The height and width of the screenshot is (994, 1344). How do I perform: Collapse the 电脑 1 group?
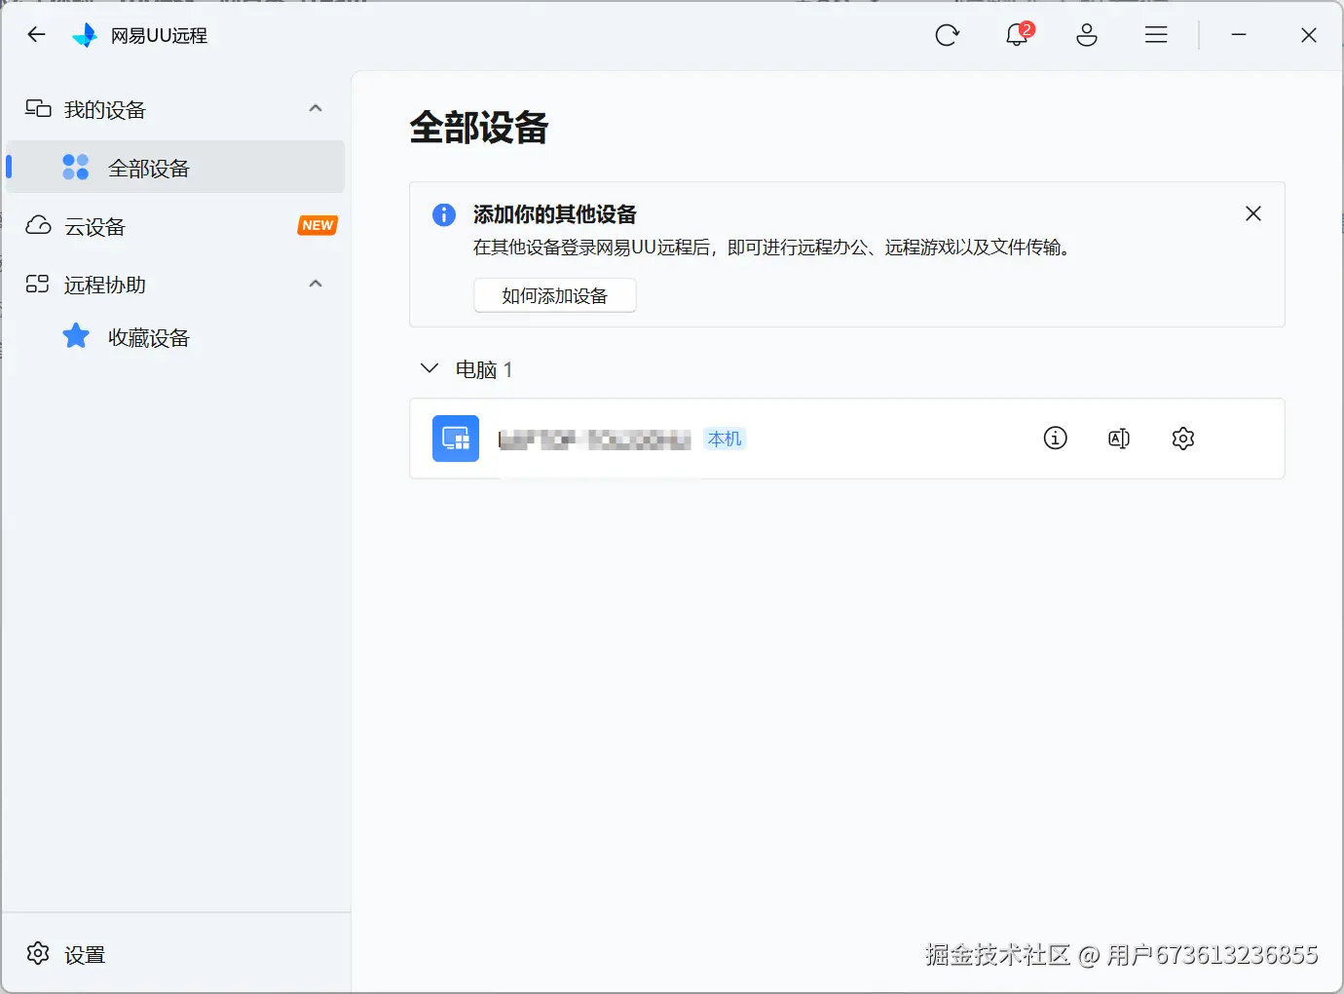[429, 368]
